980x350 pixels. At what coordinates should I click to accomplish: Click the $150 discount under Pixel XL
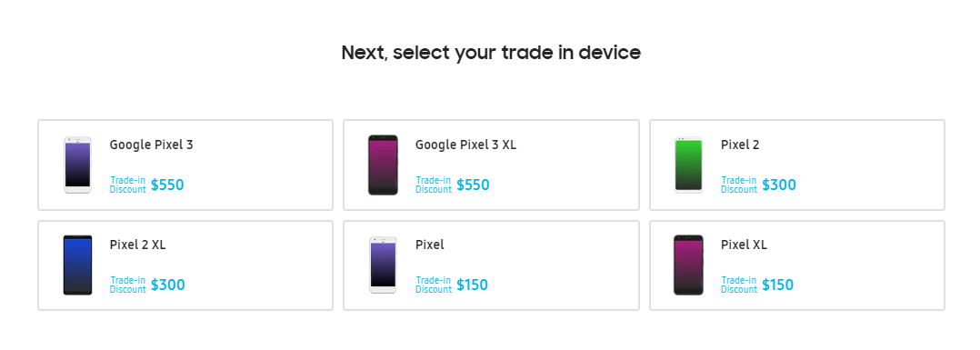click(777, 285)
